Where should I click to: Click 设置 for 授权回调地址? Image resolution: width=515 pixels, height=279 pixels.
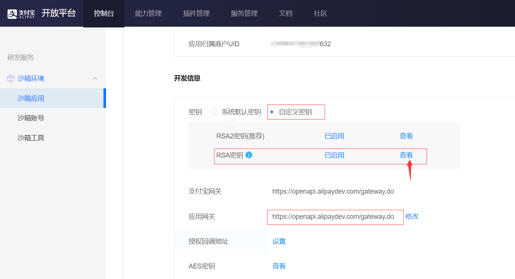coord(279,241)
